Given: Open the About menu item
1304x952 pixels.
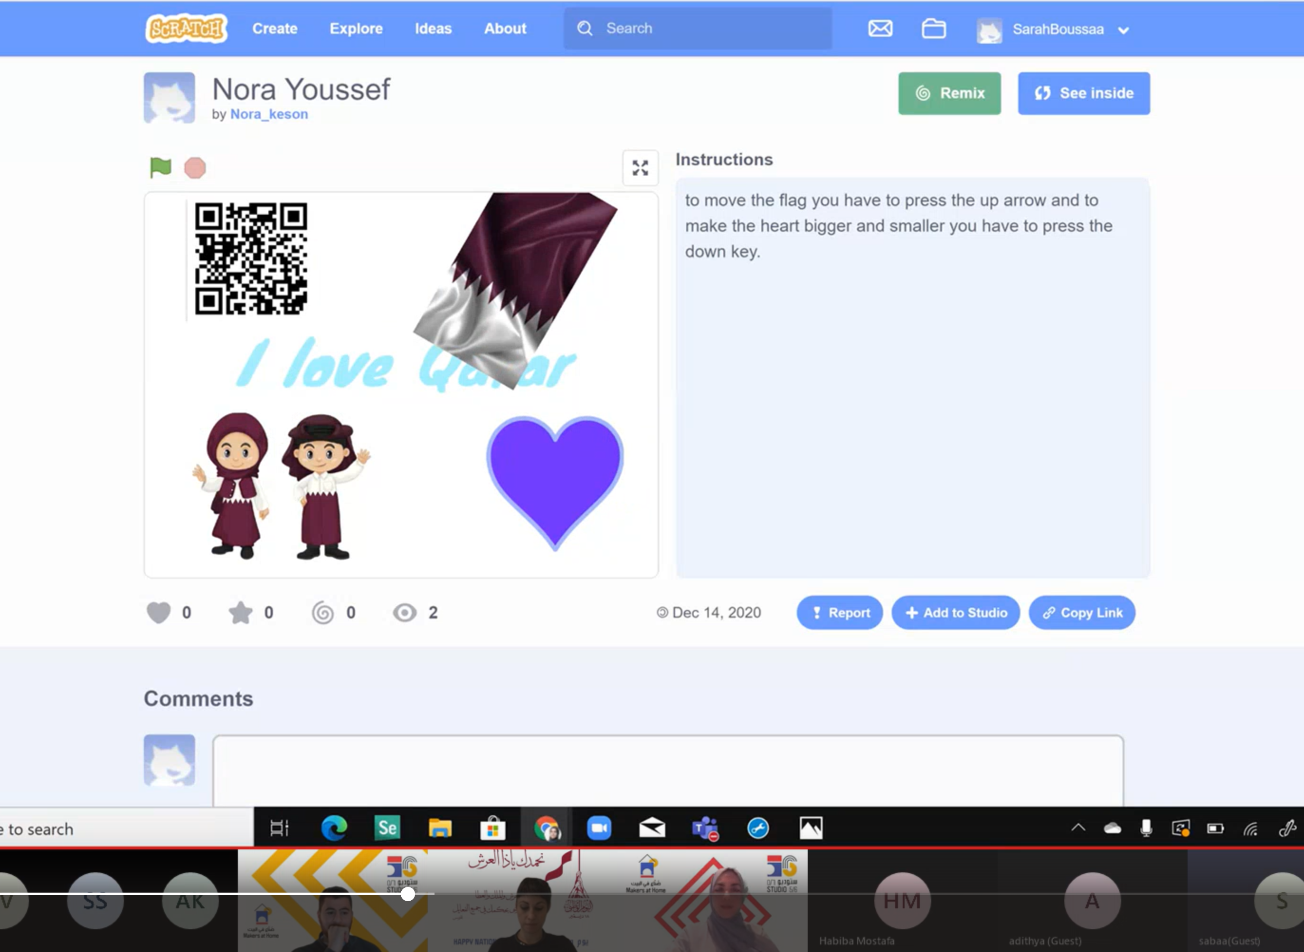Looking at the screenshot, I should pyautogui.click(x=505, y=28).
